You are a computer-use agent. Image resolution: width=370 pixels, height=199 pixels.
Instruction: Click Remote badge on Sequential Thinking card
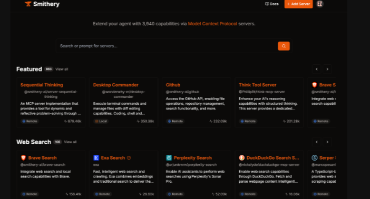pos(30,121)
